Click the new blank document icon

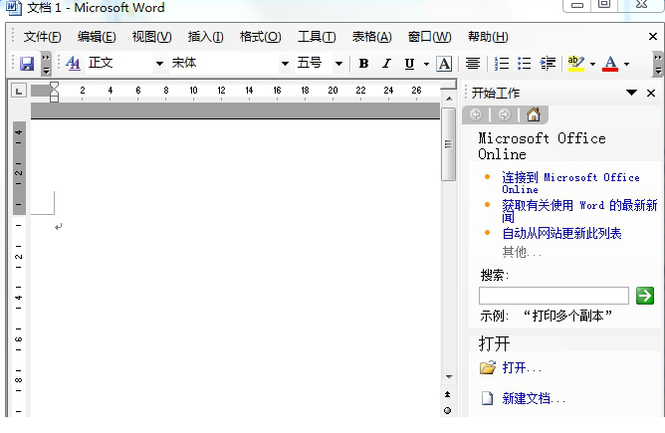(487, 398)
